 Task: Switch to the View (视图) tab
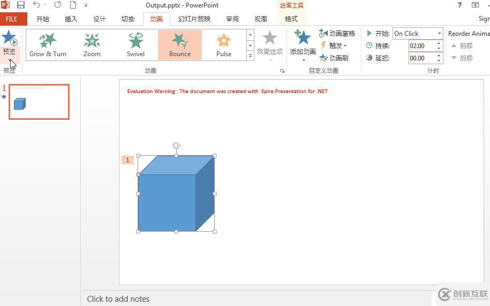261,19
